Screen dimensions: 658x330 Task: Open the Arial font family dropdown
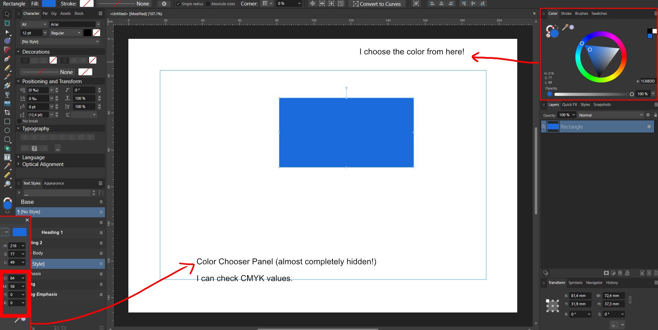[x=75, y=24]
